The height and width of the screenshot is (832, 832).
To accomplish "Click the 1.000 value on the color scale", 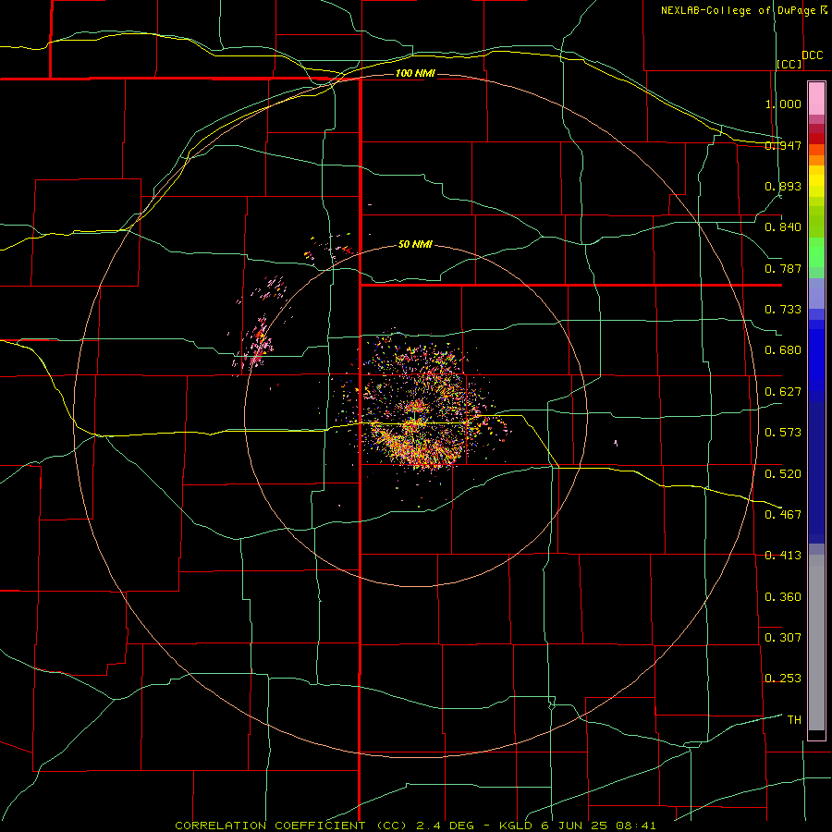I will [783, 104].
